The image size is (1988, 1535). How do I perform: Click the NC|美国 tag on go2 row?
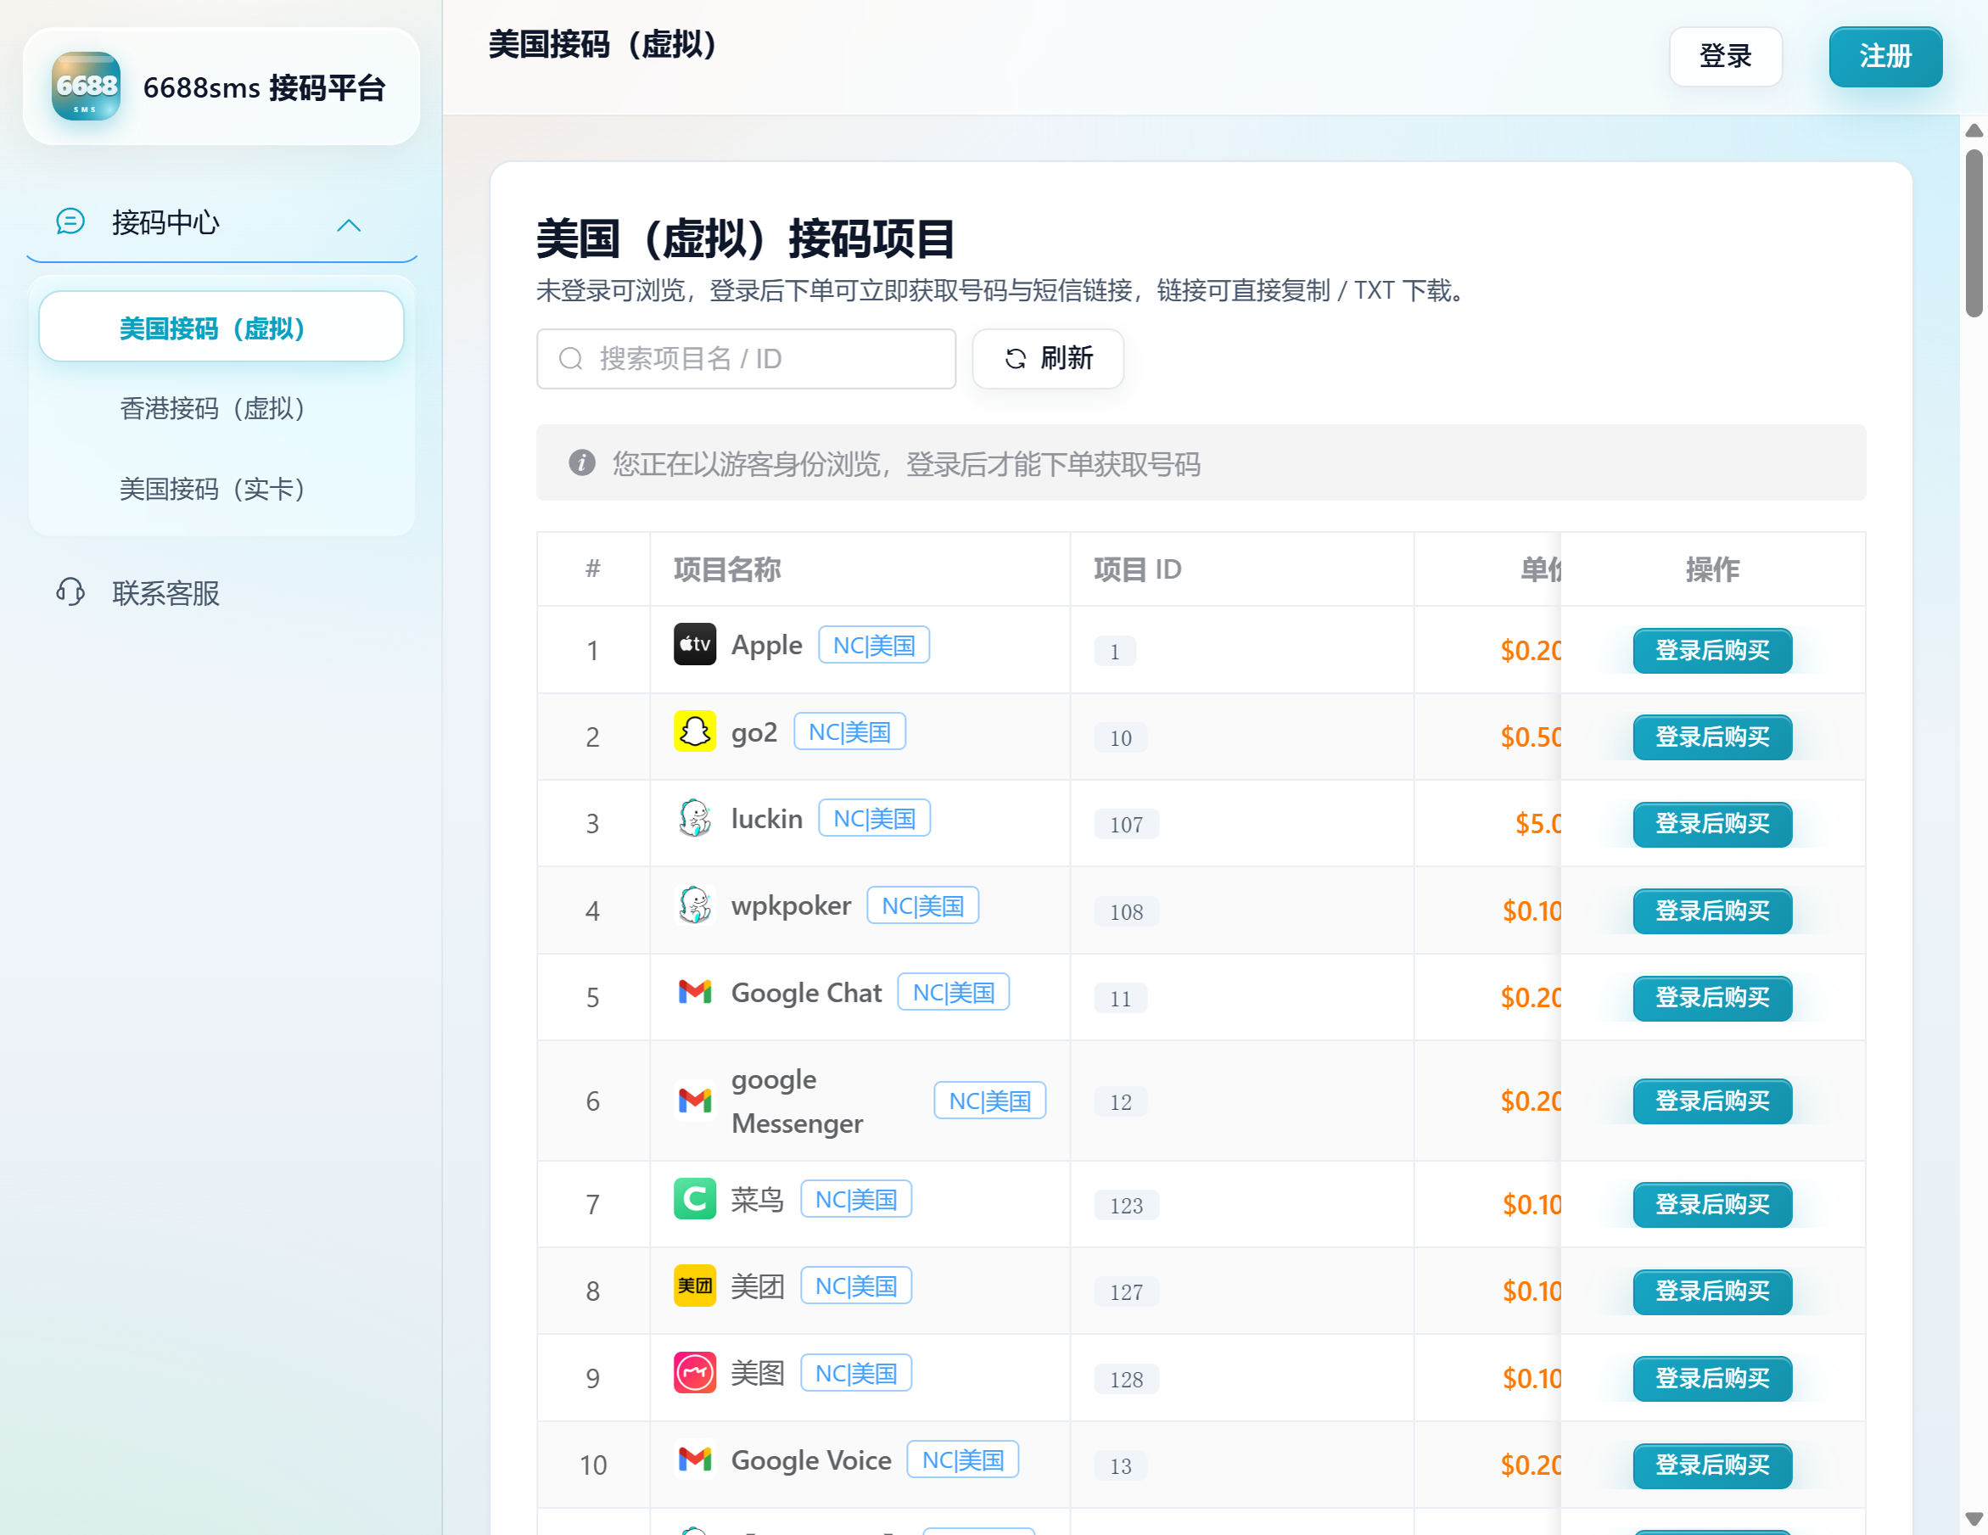(x=849, y=731)
